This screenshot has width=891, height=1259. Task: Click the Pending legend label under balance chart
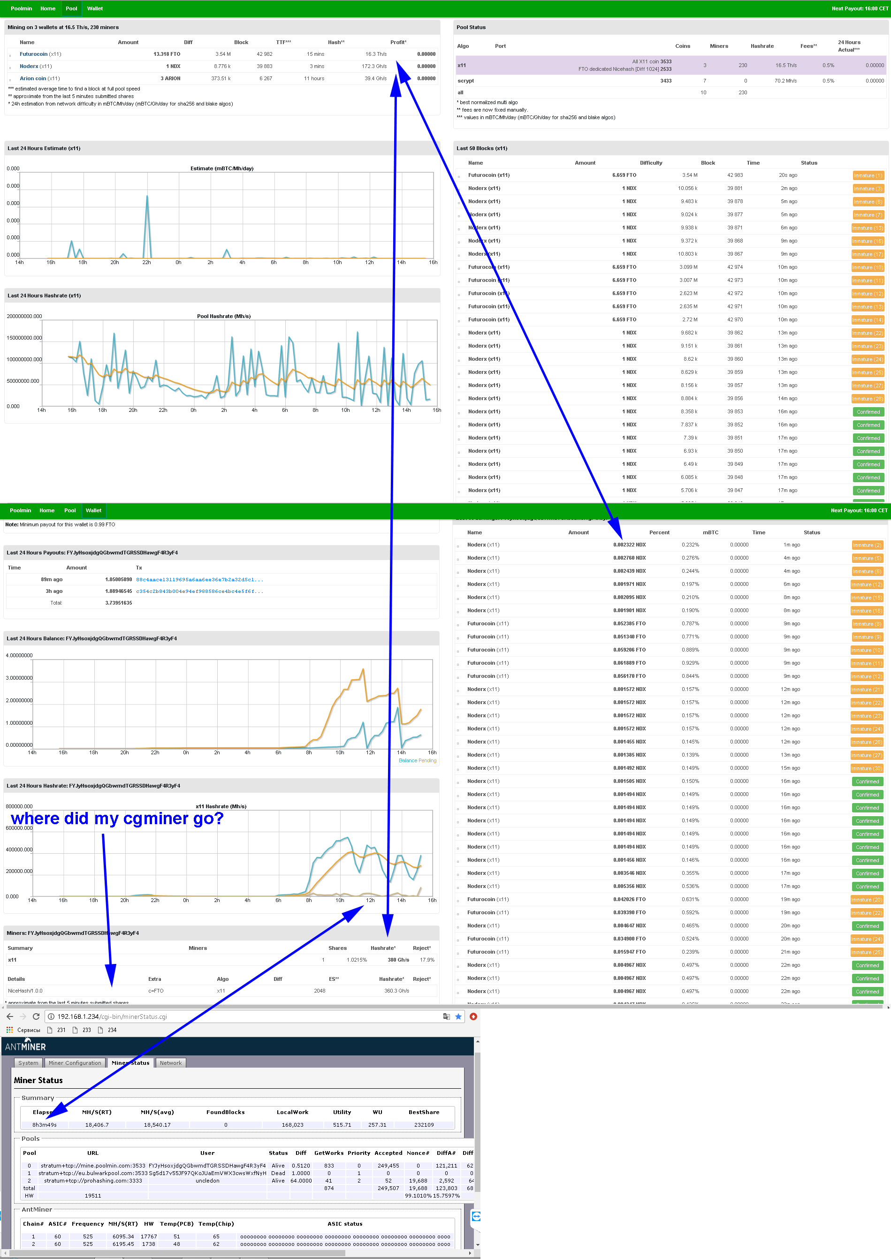point(427,760)
